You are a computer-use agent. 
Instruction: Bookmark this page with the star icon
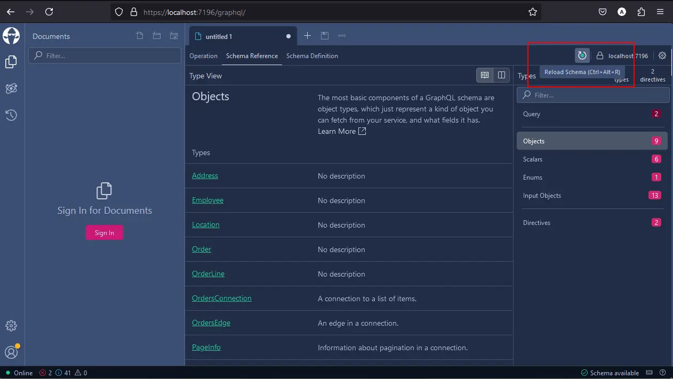tap(532, 12)
